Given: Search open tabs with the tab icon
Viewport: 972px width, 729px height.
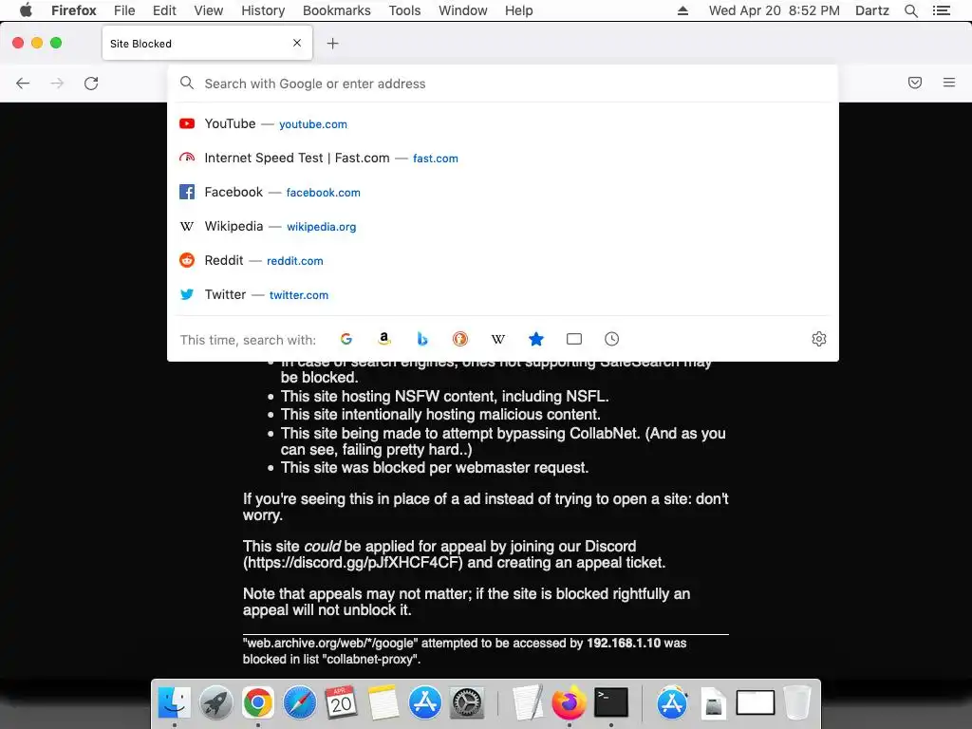Looking at the screenshot, I should (x=574, y=339).
